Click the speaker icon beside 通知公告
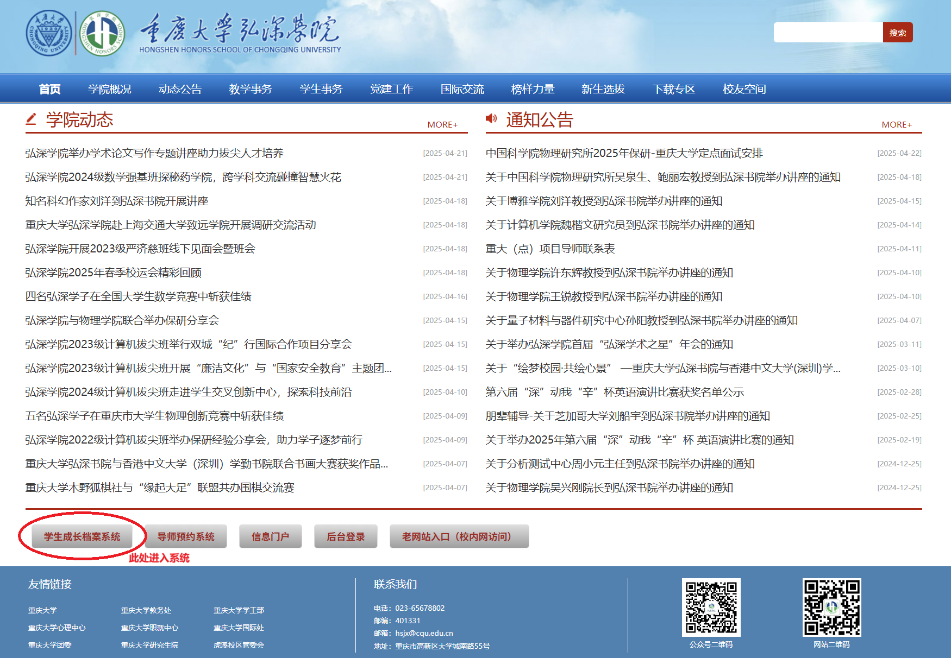The image size is (951, 658). pyautogui.click(x=491, y=118)
